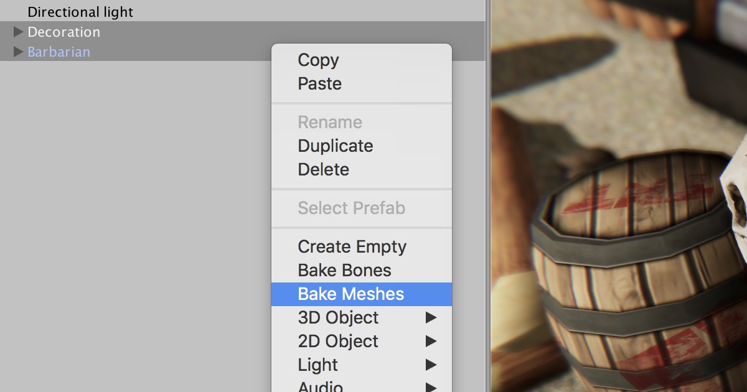Click Duplicate in the context menu

click(x=361, y=146)
